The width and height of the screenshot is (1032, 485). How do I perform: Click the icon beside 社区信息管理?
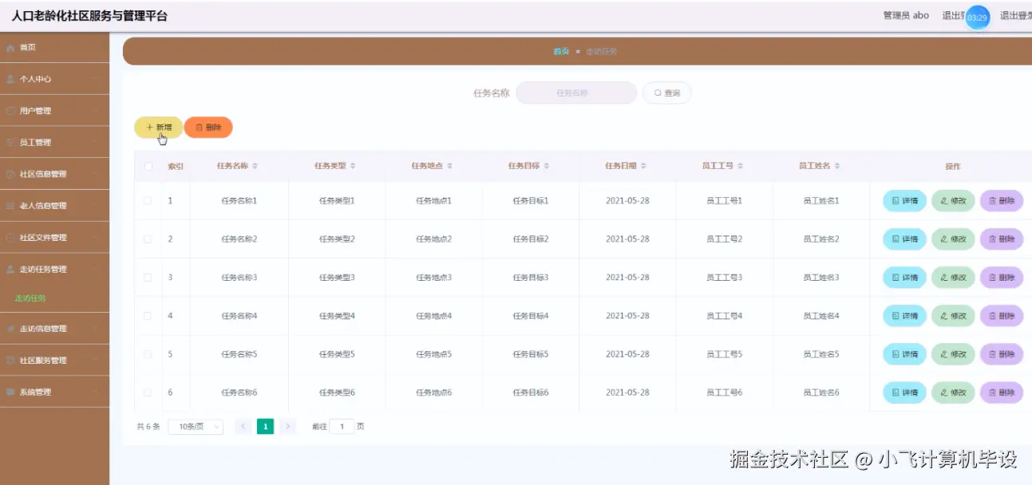click(x=10, y=174)
